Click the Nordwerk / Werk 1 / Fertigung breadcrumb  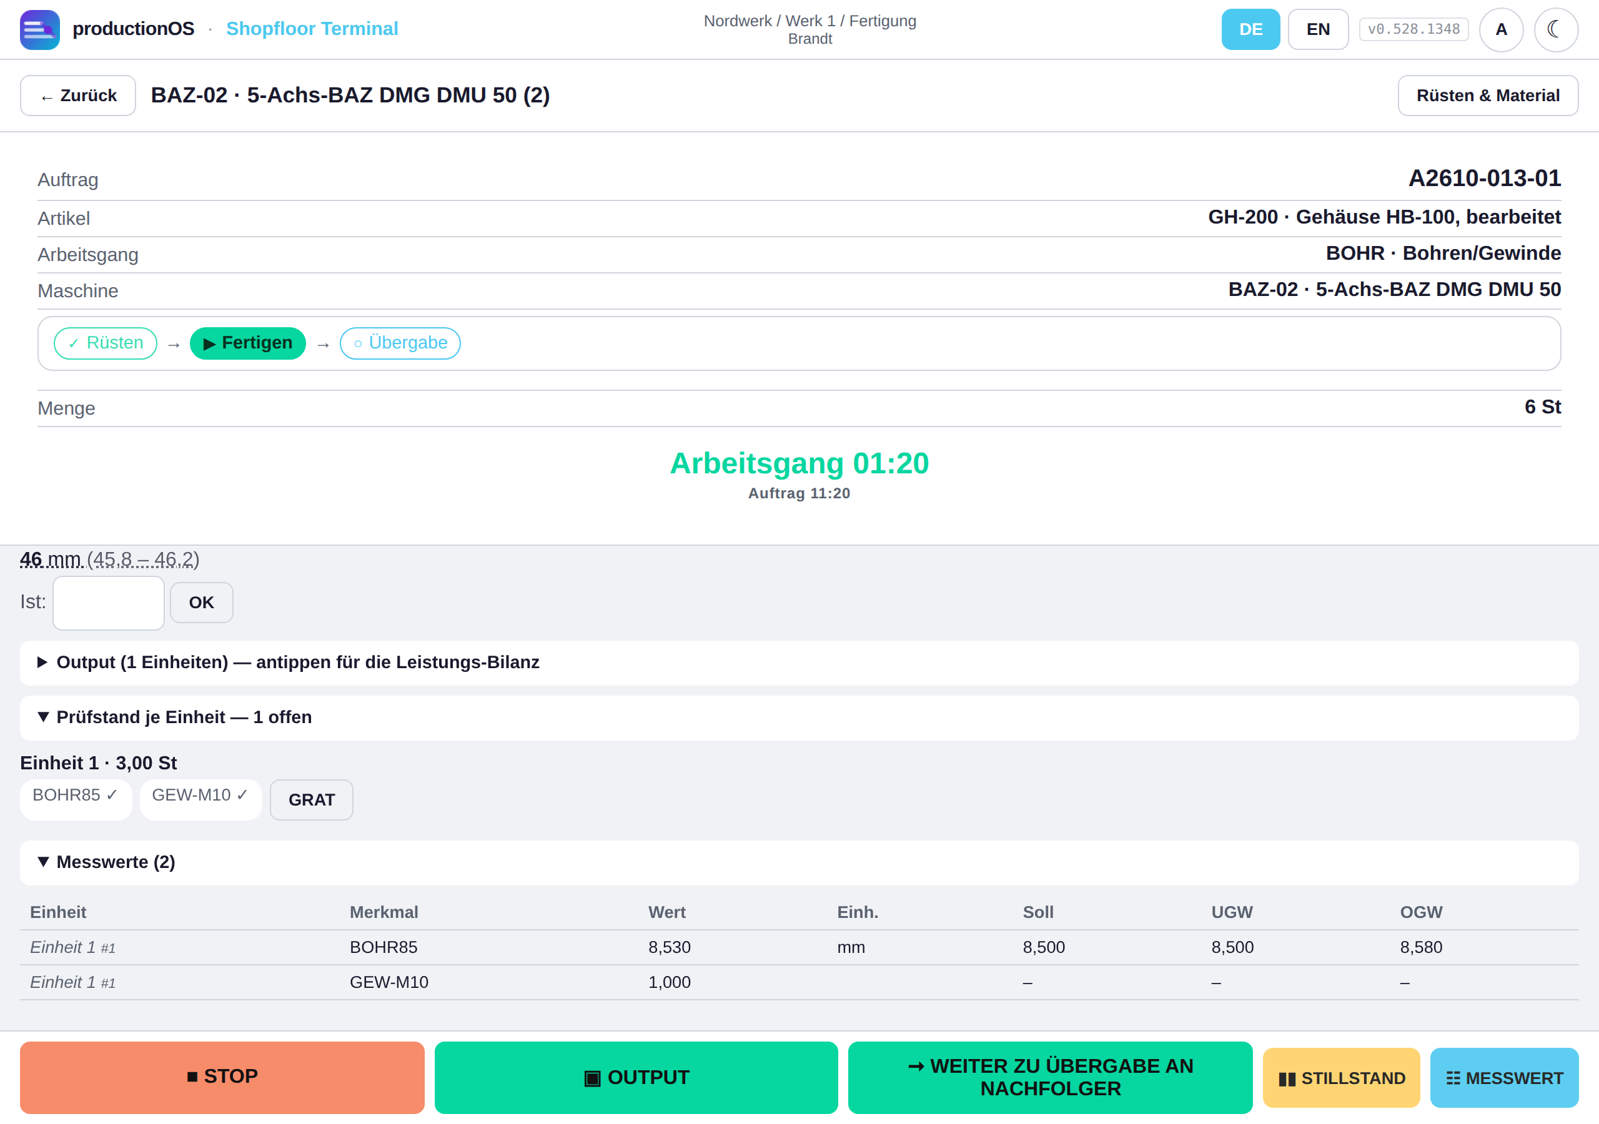tap(810, 21)
